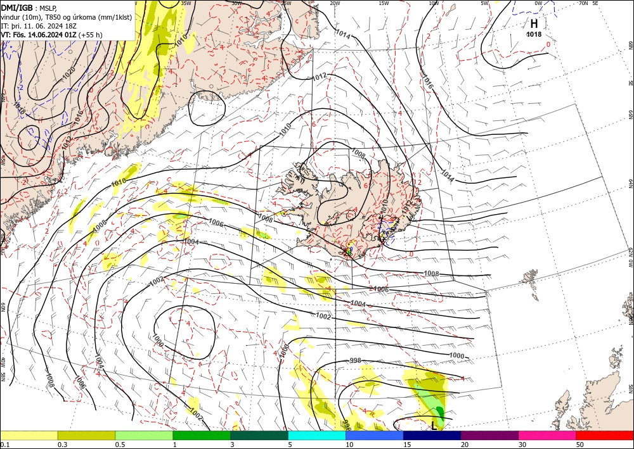Click the 5W longitude label
This screenshot has width=634, height=449.
(x=485, y=3)
